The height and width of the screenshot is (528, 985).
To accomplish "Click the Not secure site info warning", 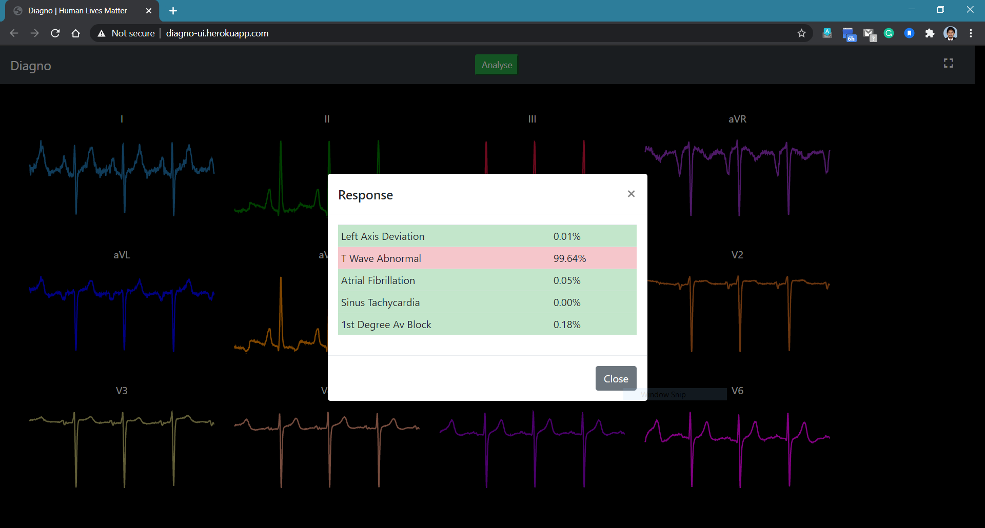I will pos(126,33).
